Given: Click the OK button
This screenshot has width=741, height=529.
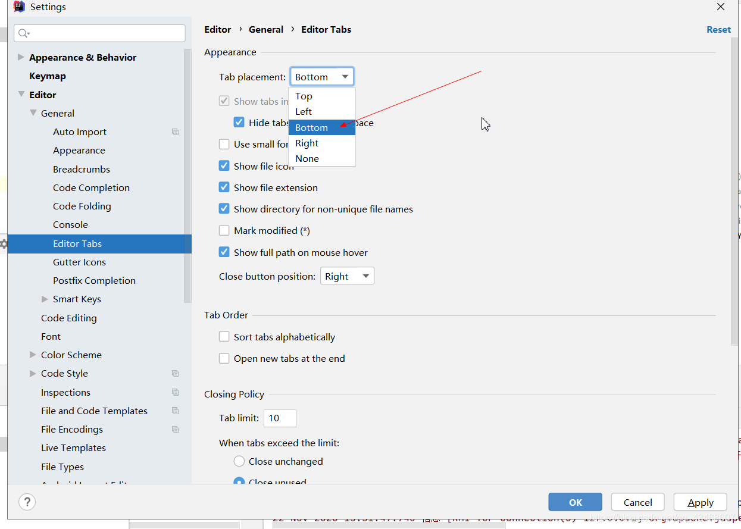Looking at the screenshot, I should point(576,502).
